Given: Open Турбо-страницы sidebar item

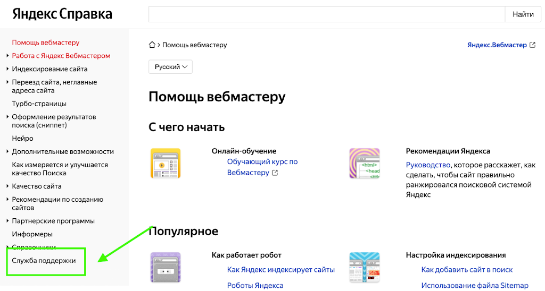Looking at the screenshot, I should tap(39, 104).
